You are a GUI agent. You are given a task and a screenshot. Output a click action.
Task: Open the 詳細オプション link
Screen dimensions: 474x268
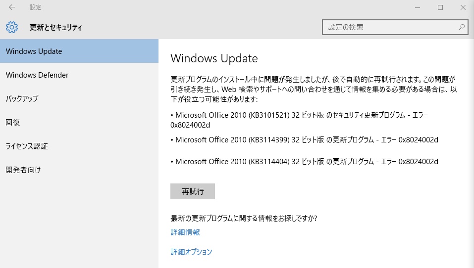(191, 252)
